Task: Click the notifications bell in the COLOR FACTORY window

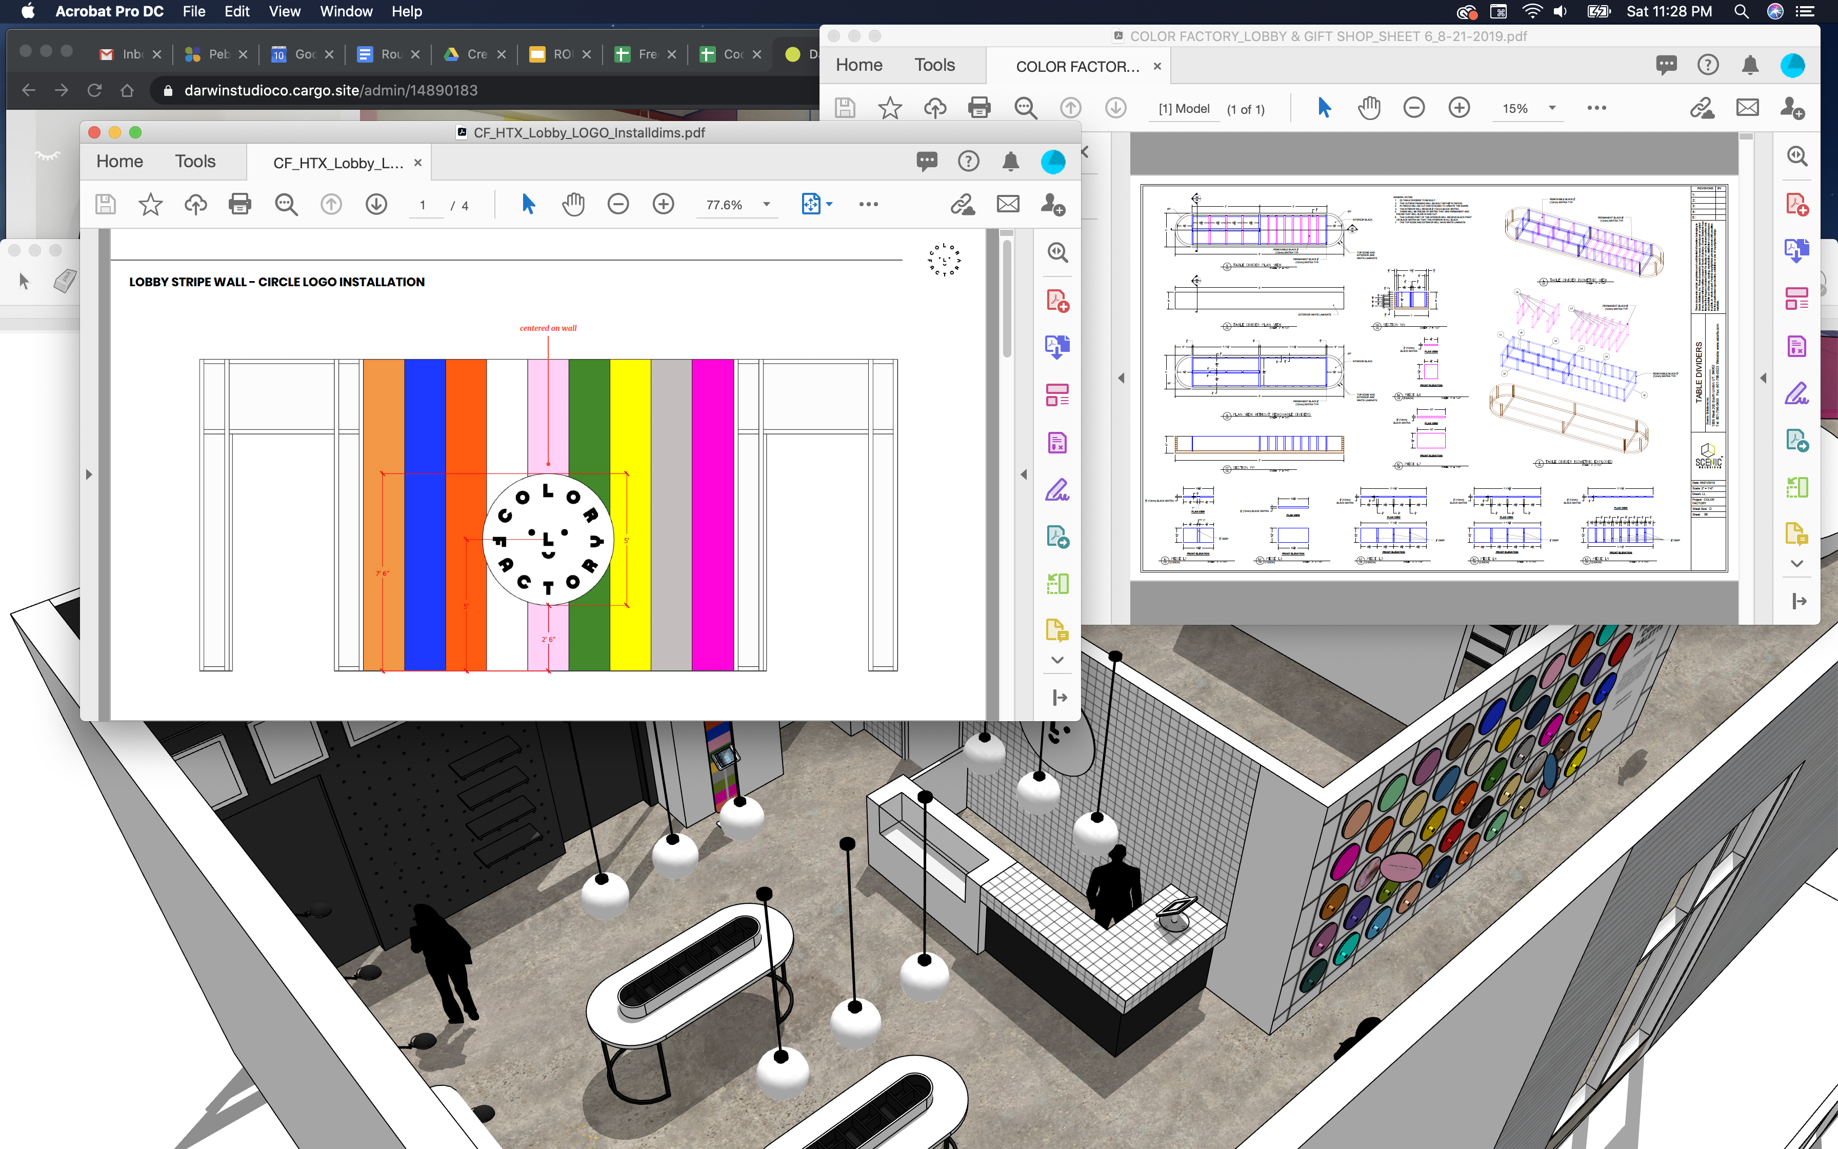Action: pos(1750,65)
